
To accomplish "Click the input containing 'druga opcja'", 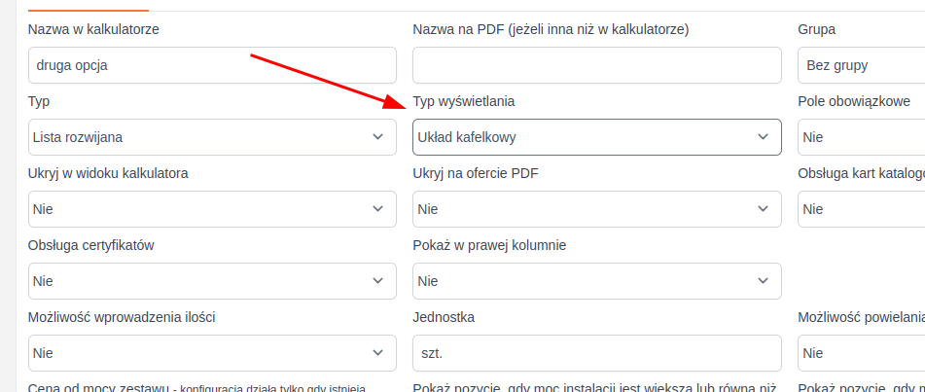I will coord(212,65).
